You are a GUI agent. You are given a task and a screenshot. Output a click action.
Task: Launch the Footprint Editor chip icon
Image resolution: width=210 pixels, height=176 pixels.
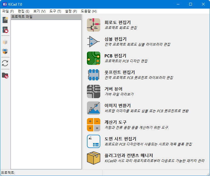tap(94, 75)
